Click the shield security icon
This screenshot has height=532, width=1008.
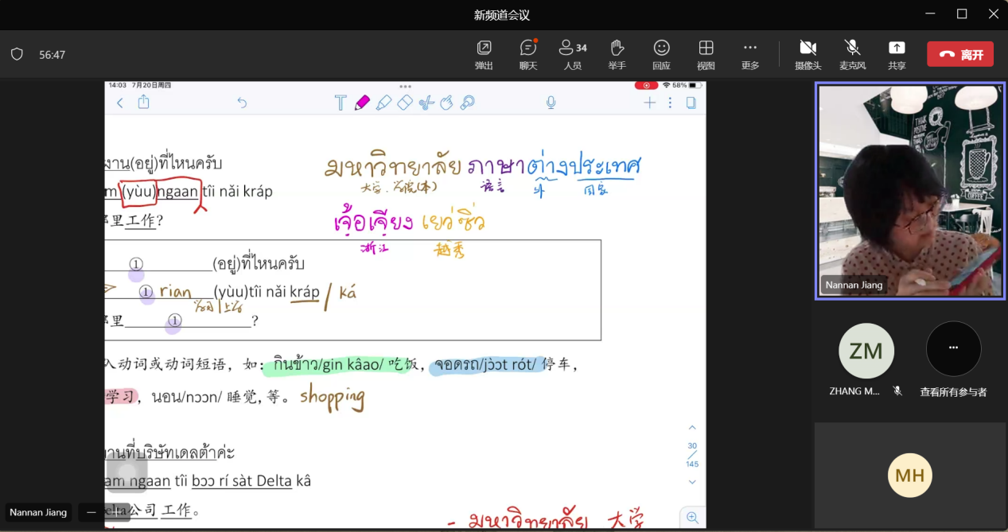coord(17,54)
